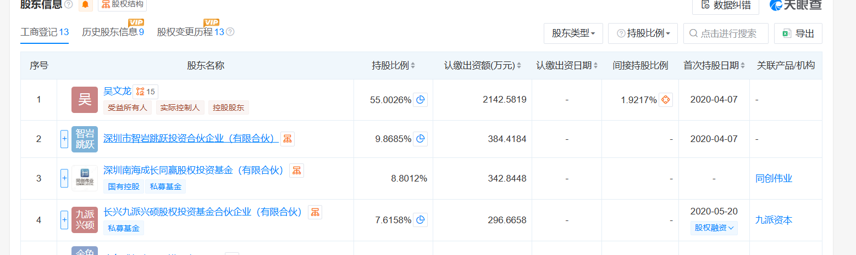Image resolution: width=856 pixels, height=255 pixels.
Task: Switch to the 历史股东信息 tab
Action: 113,32
